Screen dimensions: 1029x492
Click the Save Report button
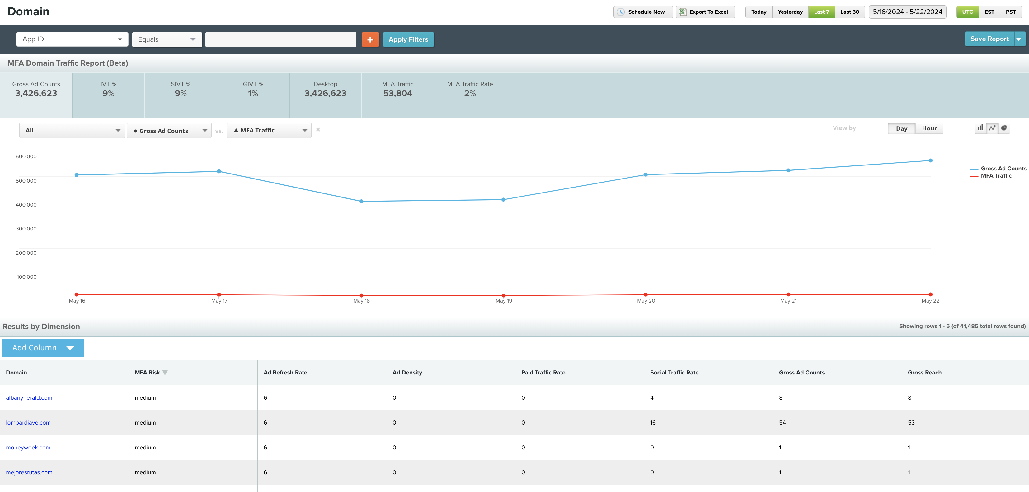pos(989,39)
